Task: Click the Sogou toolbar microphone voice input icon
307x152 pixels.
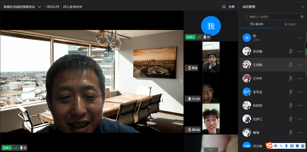Action: 286,146
